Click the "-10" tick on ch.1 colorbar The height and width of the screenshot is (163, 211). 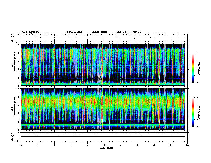[197, 83]
